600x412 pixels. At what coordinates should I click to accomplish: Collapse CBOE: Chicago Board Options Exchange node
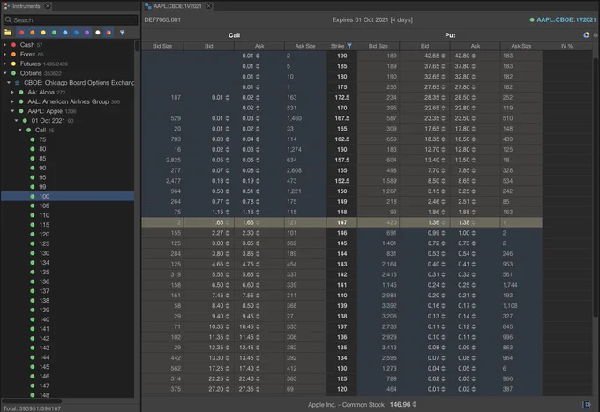point(9,83)
